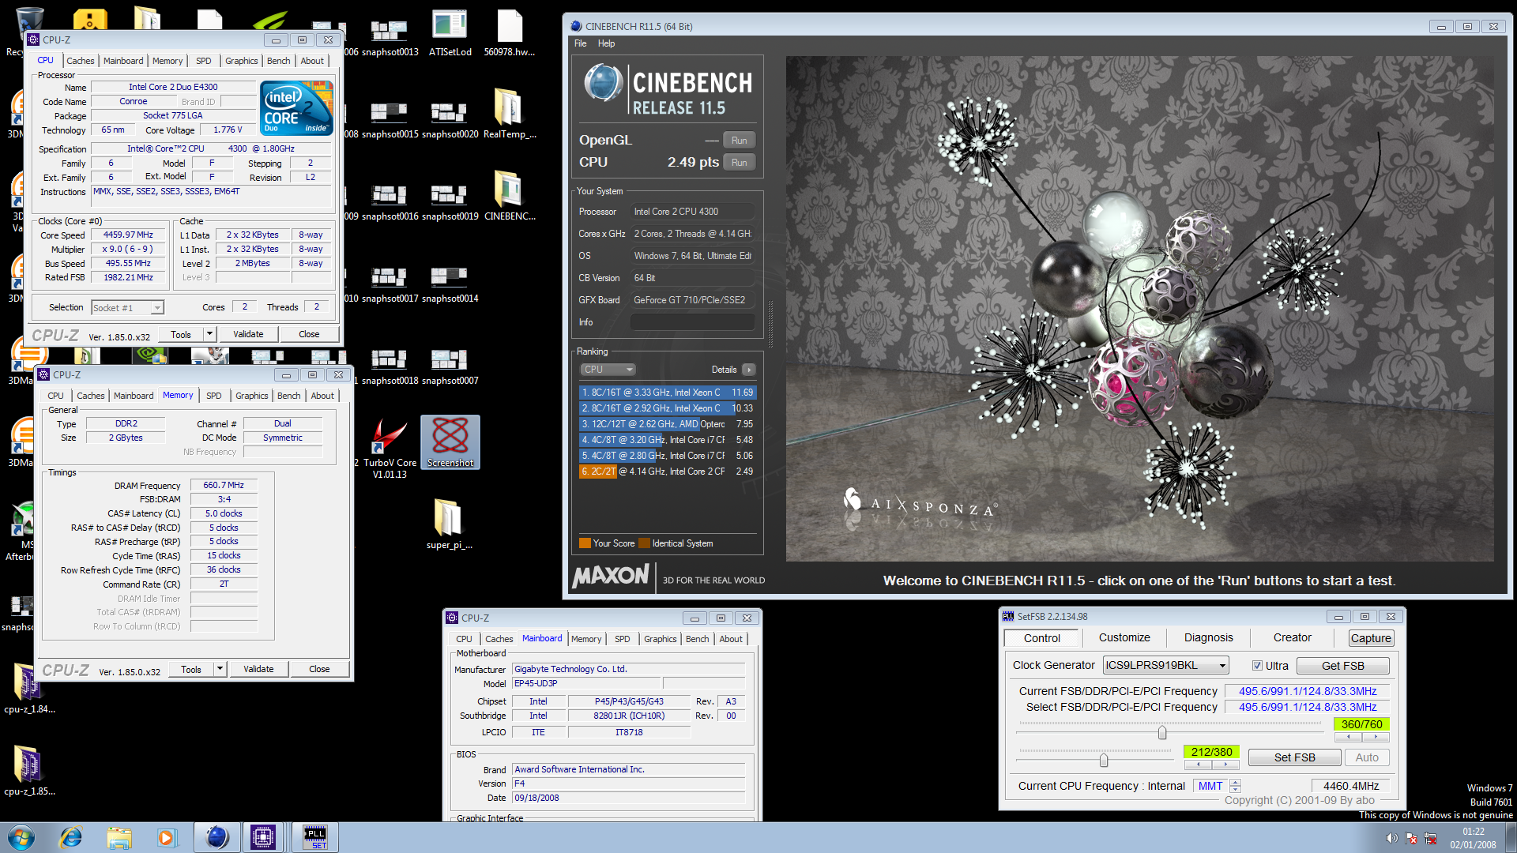Open the Diagnosis tab in SetFSB
Screen dimensions: 1517x853
tap(1208, 637)
